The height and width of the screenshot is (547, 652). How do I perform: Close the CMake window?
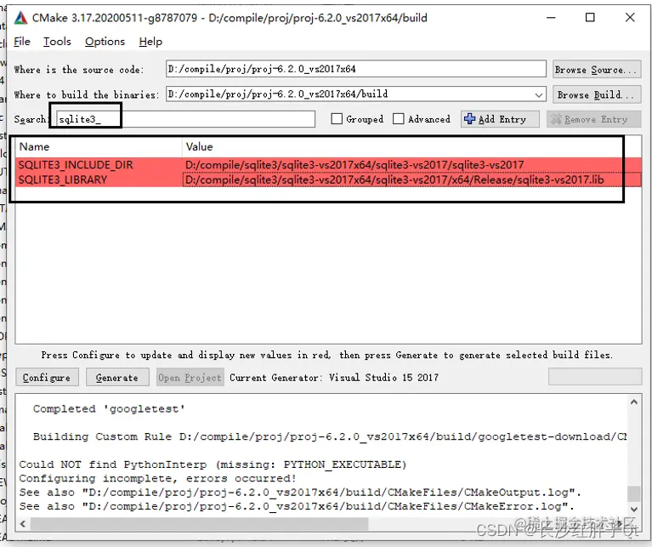point(630,18)
